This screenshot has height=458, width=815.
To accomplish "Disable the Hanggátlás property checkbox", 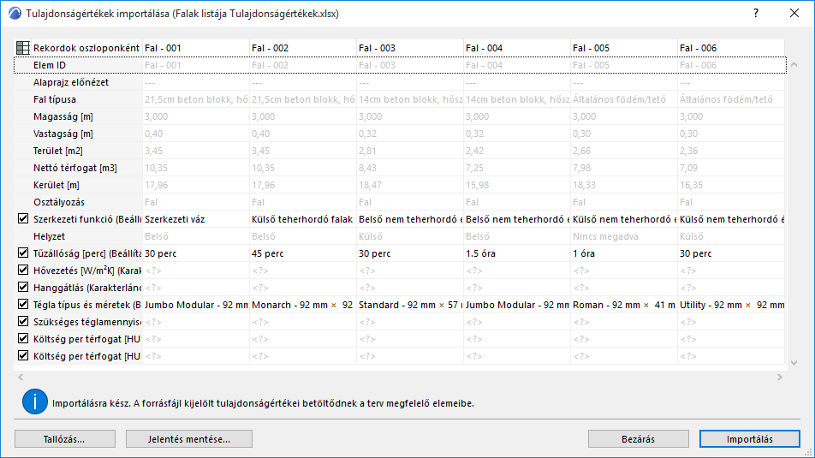I will (x=23, y=287).
